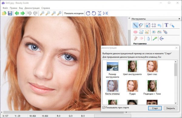The image size is (182, 118).
Task: Select the eyeliner pencil tool
Action: (165, 32)
